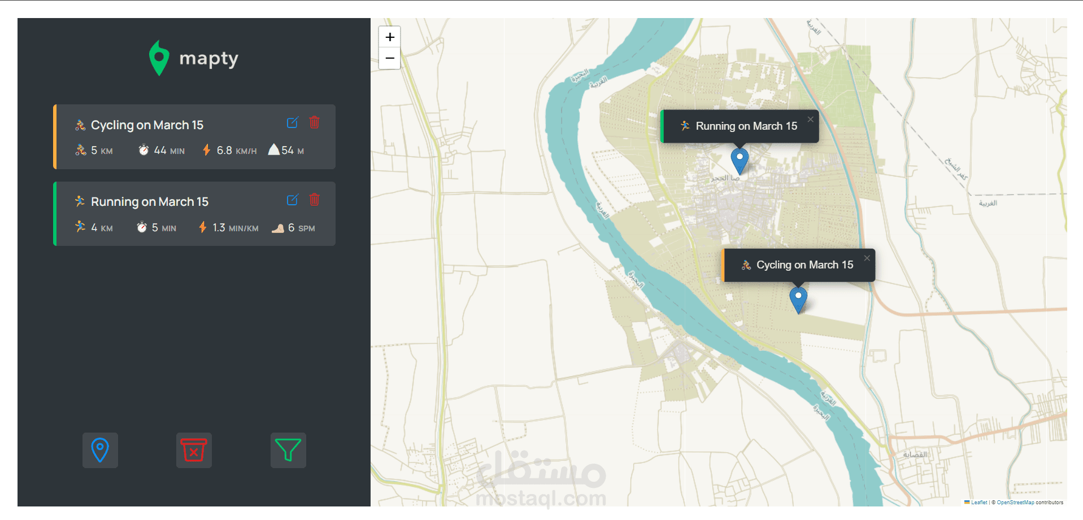Click the map marker under Cycling popup
Image resolution: width=1083 pixels, height=520 pixels.
point(798,299)
